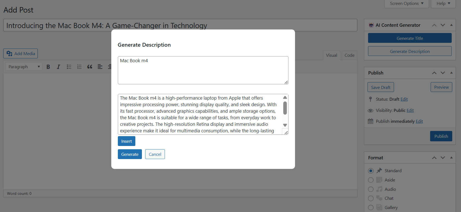Click the description output scrollbar thumb
461x212 pixels.
coord(285,108)
